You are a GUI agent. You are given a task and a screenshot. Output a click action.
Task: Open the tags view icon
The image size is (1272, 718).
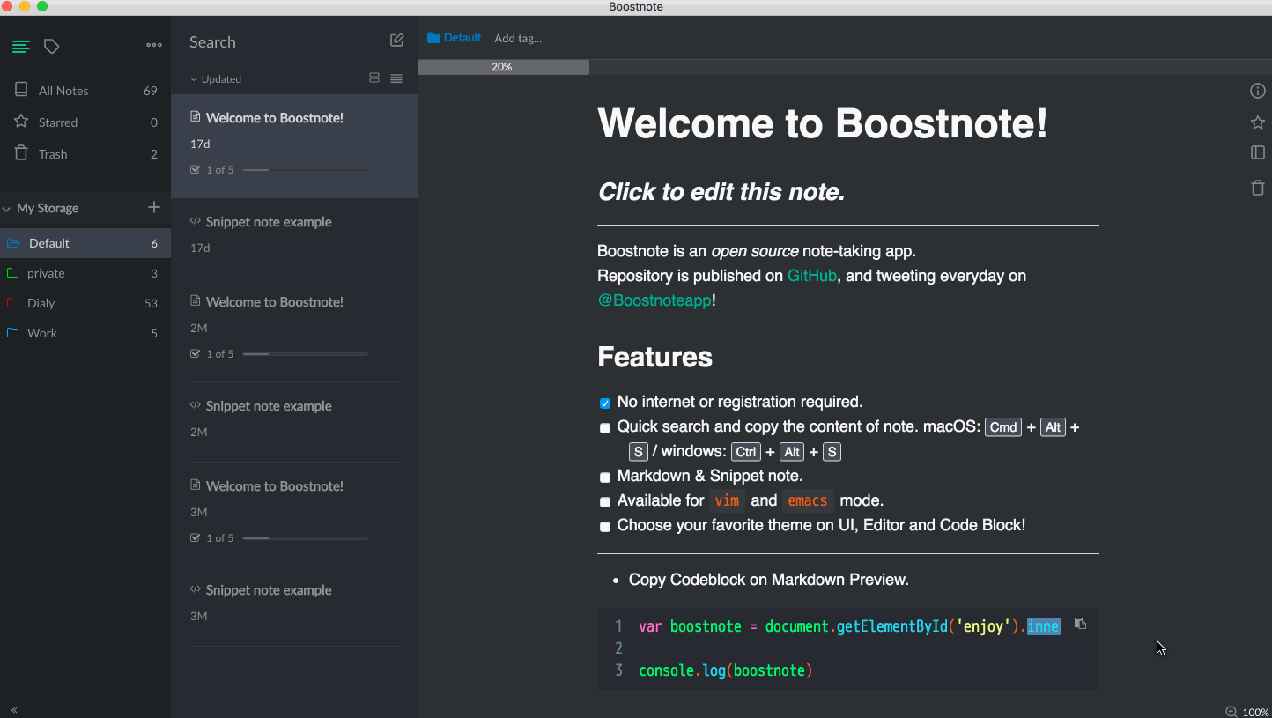(52, 47)
